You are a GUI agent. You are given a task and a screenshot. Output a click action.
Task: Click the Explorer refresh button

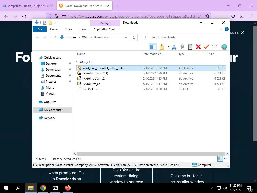point(134,38)
